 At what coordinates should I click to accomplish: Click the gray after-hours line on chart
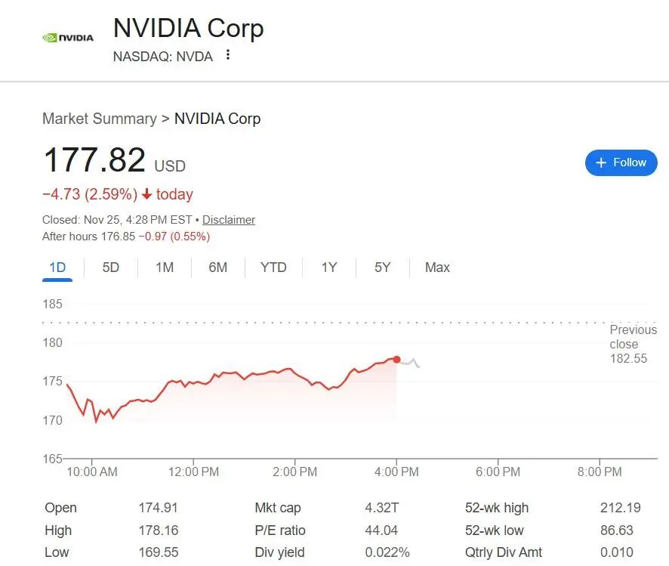410,362
